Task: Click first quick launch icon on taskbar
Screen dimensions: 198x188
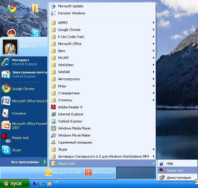Action: (x=35, y=183)
